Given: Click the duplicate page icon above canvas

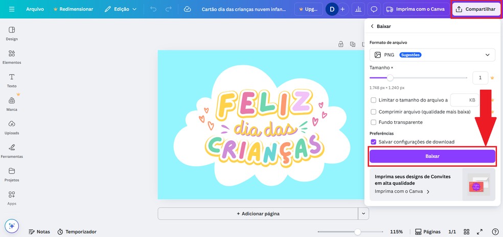Looking at the screenshot, I should [x=353, y=44].
